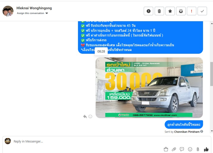213x153 pixels.
Task: Mark conversation as unread with envelope icon
Action: tap(181, 11)
